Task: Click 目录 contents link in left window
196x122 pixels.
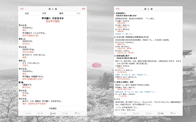Action: (22, 9)
